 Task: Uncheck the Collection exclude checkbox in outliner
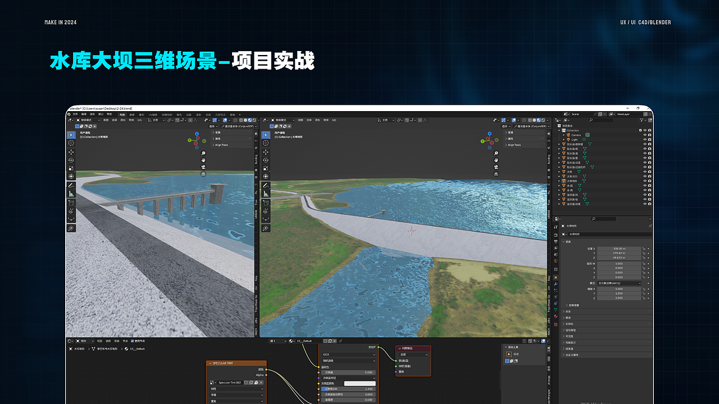tap(640, 130)
